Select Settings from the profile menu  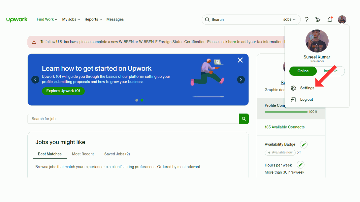307,88
